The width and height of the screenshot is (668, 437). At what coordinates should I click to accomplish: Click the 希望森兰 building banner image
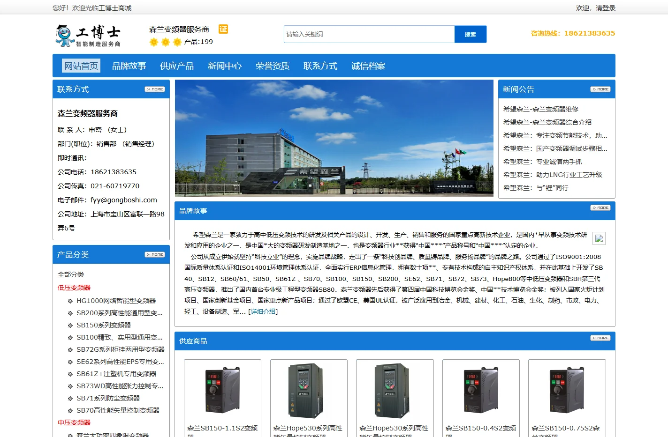click(x=334, y=138)
